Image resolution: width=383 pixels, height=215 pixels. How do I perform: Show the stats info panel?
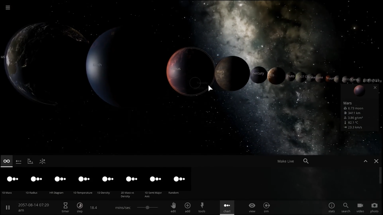(x=331, y=207)
